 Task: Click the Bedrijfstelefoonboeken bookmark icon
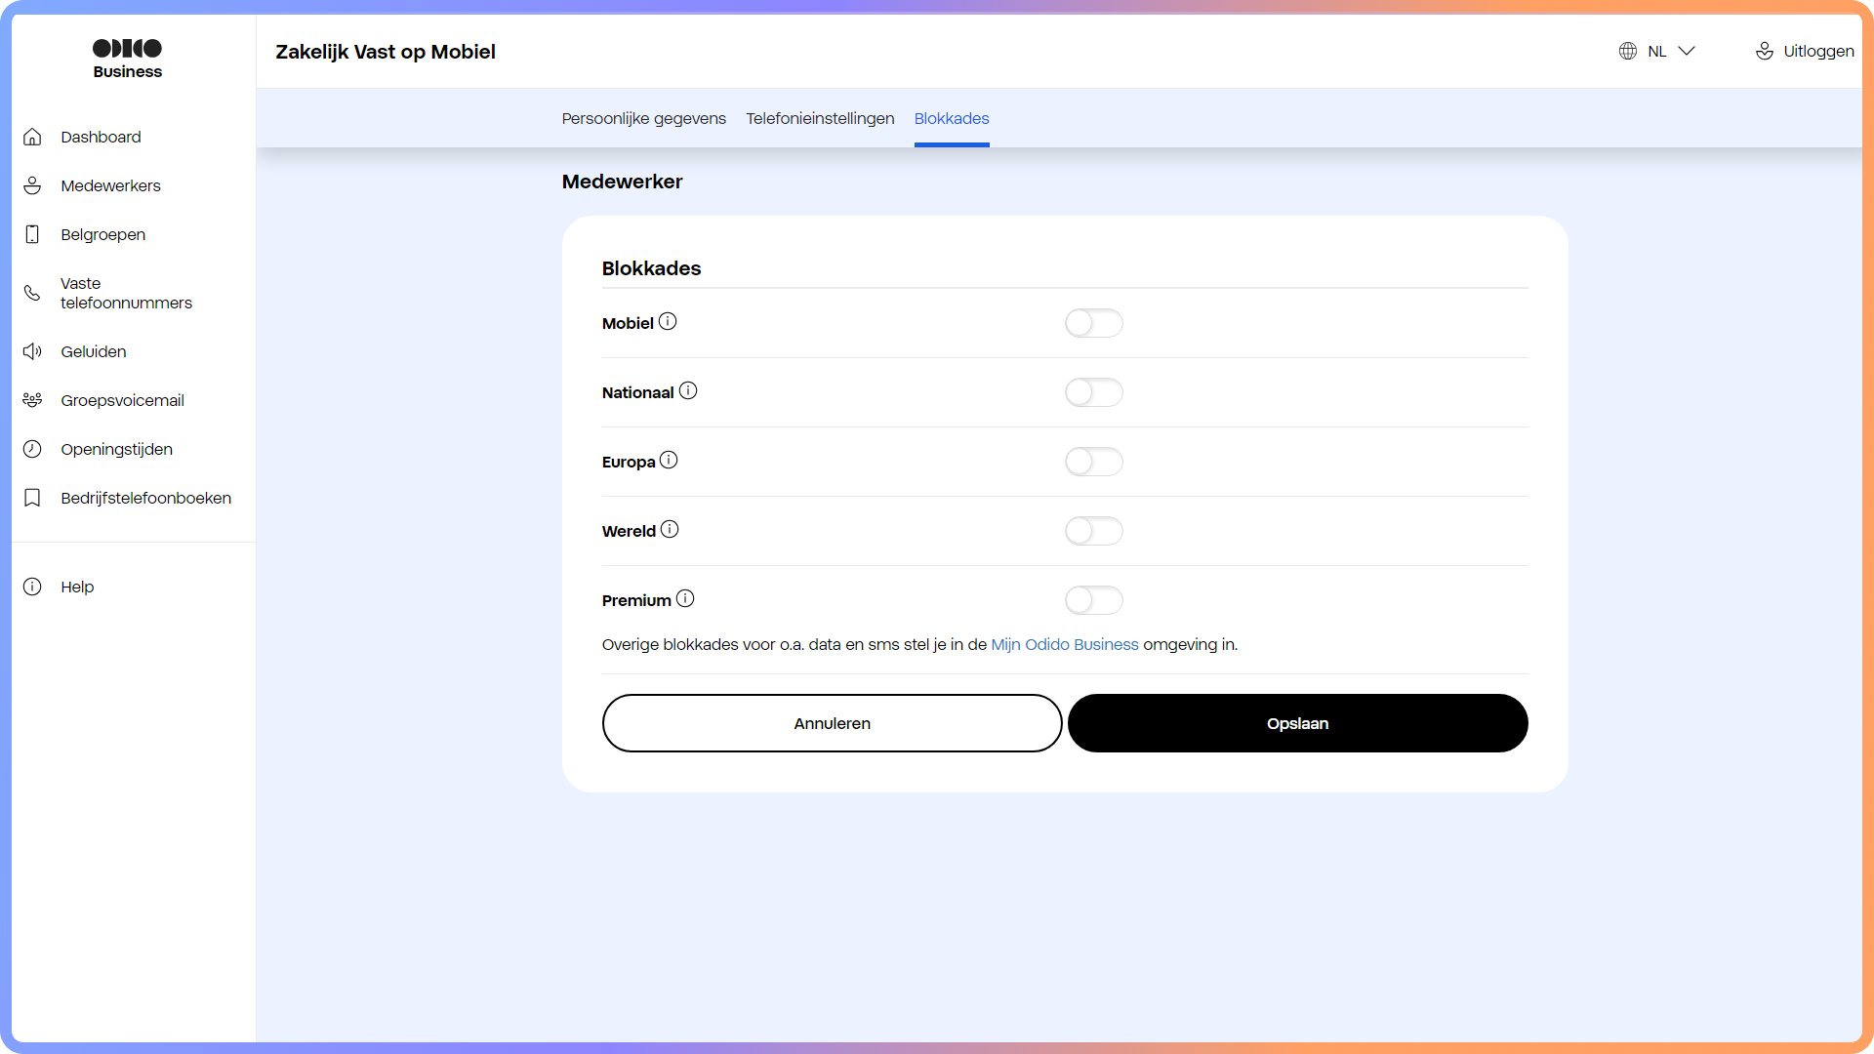coord(32,498)
